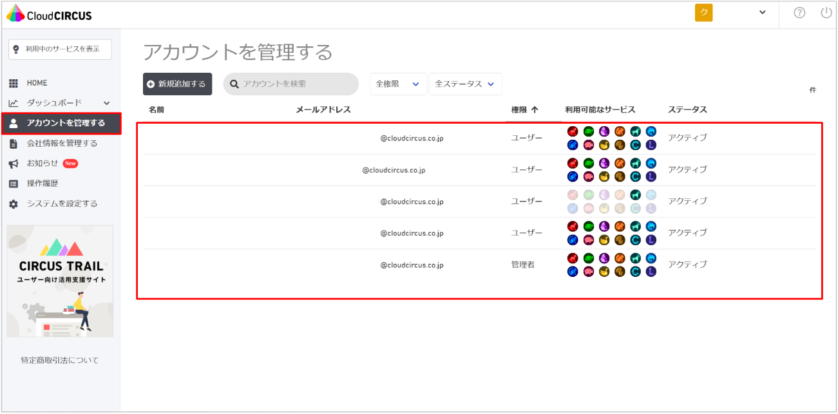
Task: Open the user menu chevron beside the avatar
Action: (x=763, y=12)
